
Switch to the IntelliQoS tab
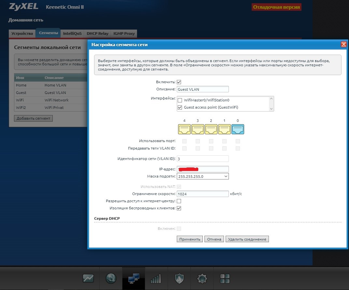click(72, 33)
